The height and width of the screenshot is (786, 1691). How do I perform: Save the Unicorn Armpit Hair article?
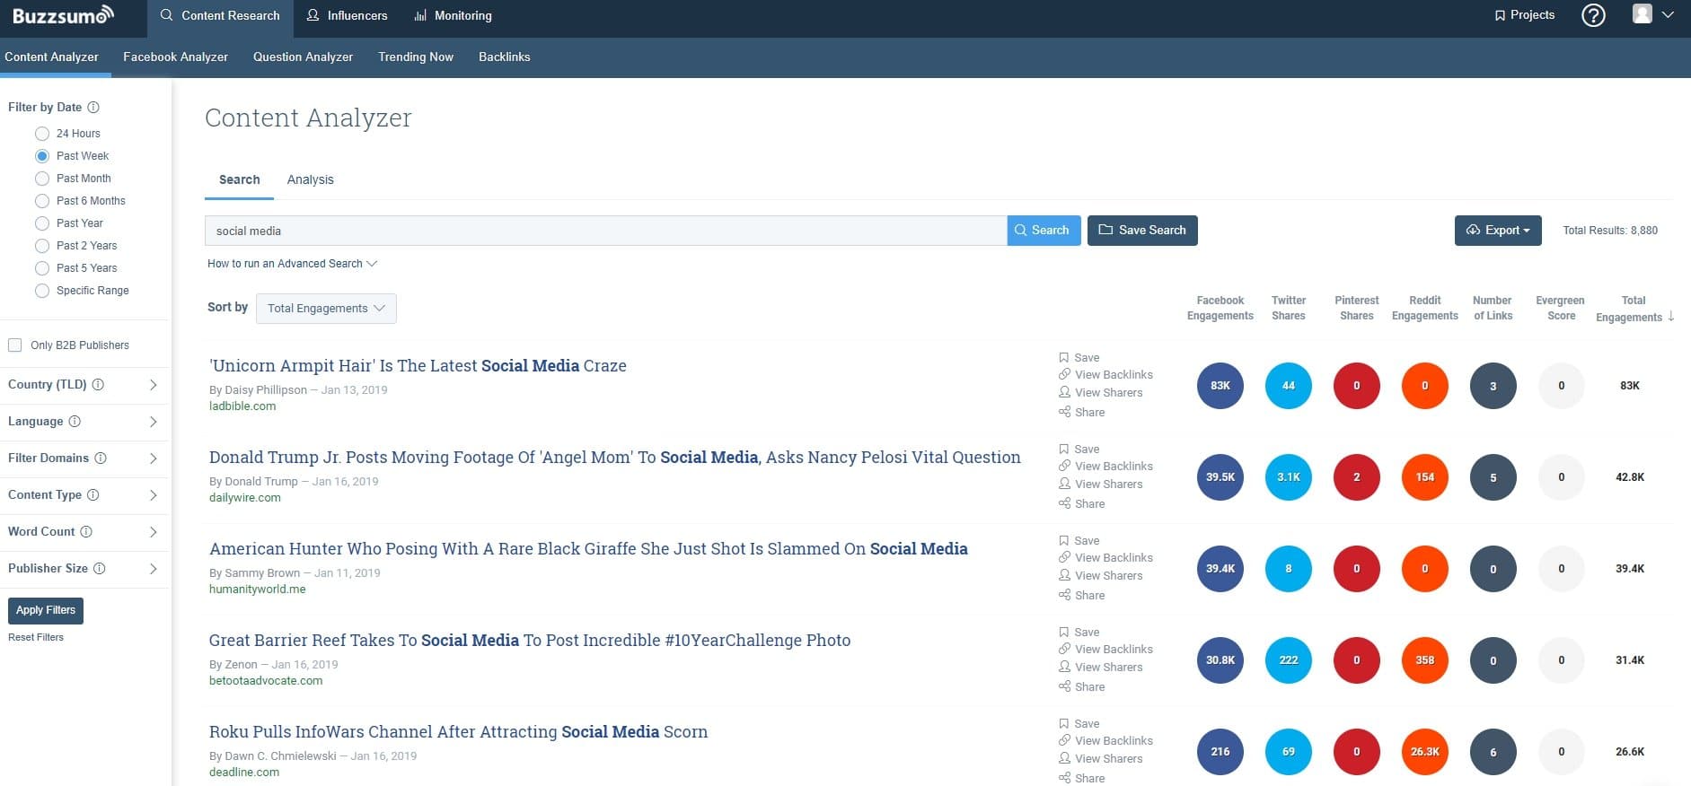point(1079,357)
